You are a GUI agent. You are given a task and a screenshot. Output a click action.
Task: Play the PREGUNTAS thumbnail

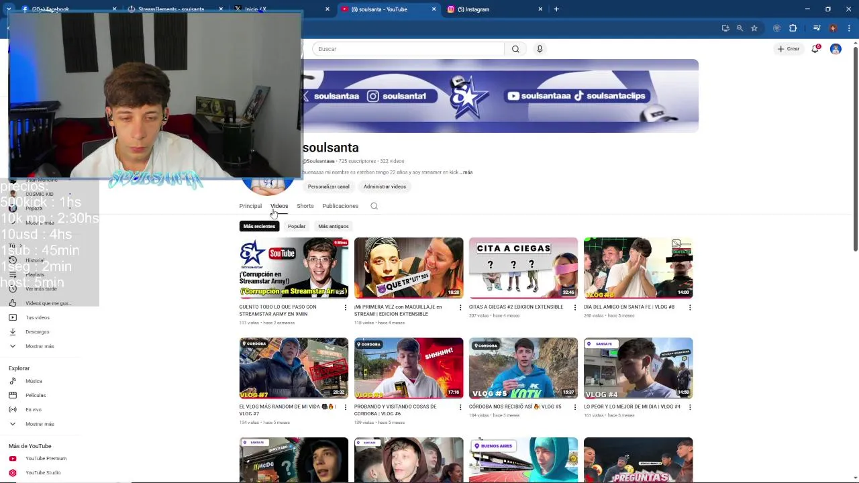(638, 460)
